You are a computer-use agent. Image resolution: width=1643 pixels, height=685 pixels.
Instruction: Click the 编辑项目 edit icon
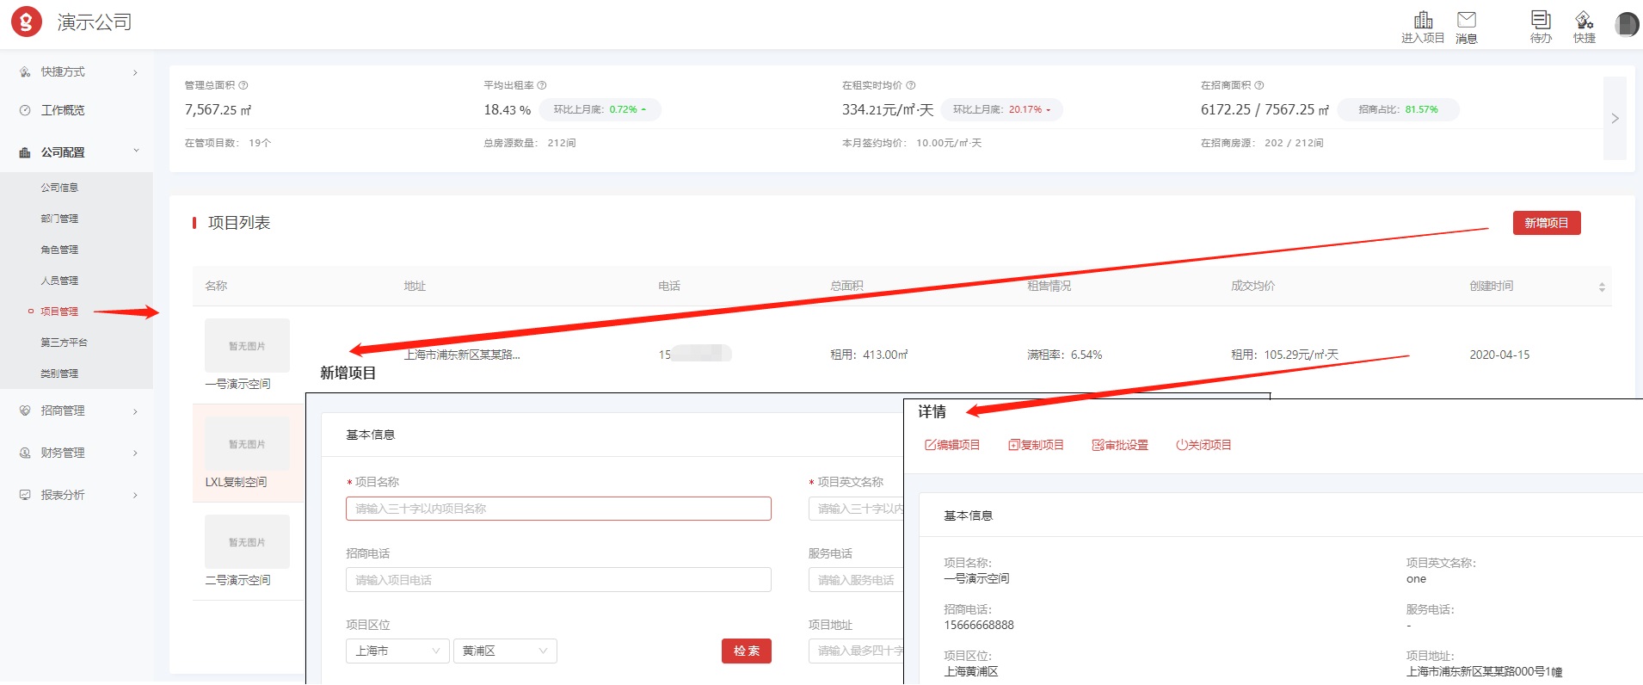pos(930,445)
